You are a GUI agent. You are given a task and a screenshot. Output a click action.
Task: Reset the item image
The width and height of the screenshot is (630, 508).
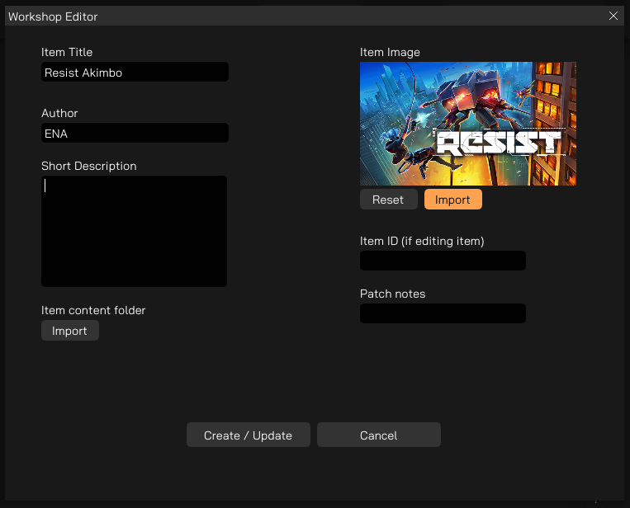tap(389, 200)
